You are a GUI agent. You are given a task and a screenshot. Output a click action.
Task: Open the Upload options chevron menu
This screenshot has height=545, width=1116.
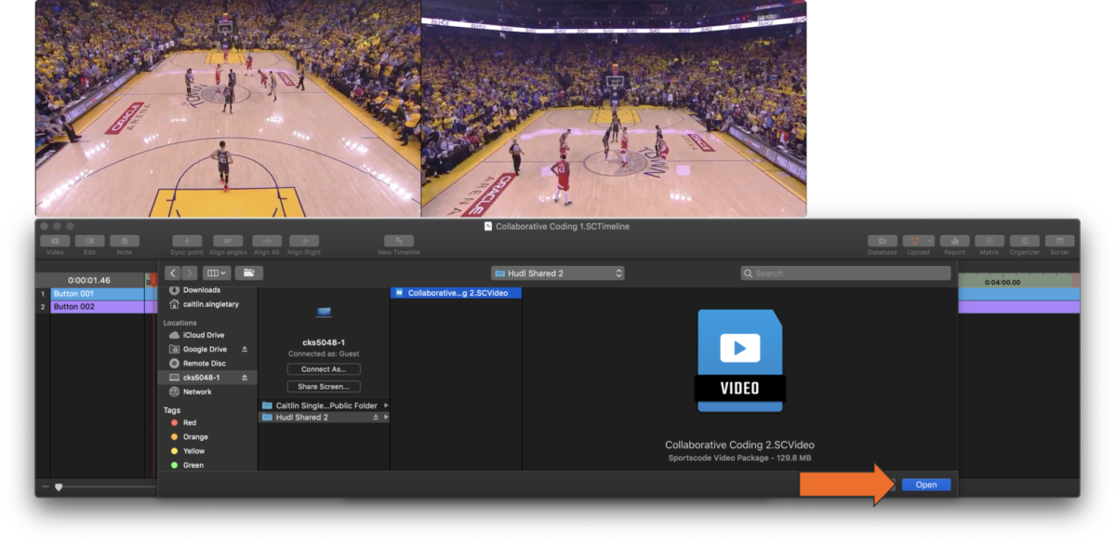(929, 240)
